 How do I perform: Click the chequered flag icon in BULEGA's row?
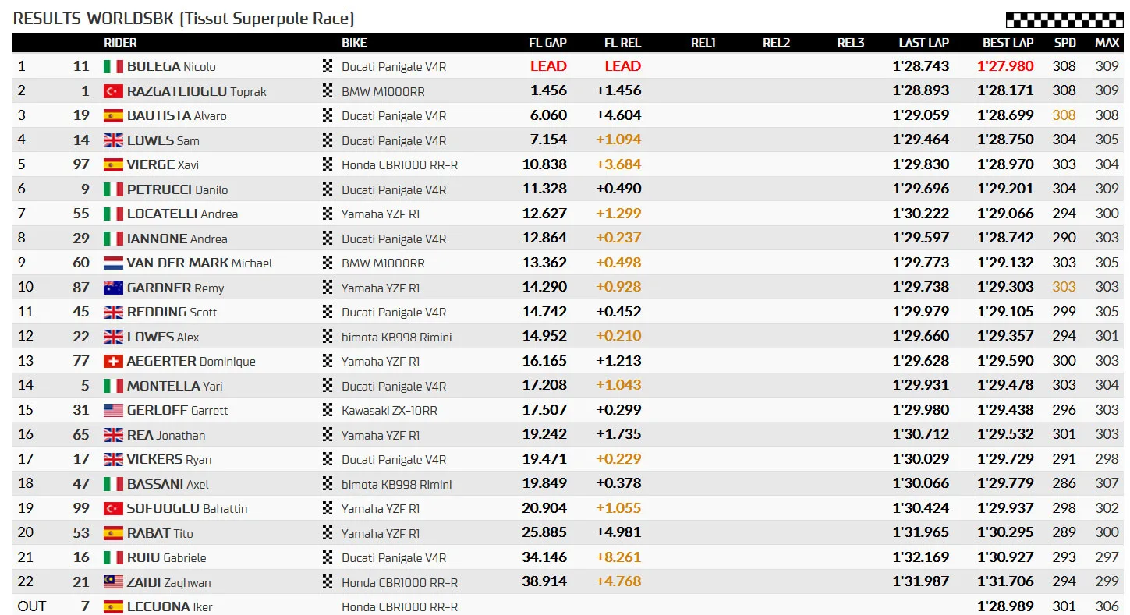point(328,66)
